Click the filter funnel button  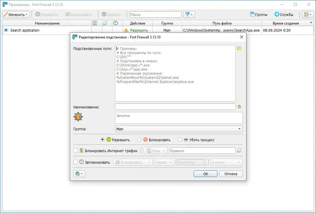189,14
